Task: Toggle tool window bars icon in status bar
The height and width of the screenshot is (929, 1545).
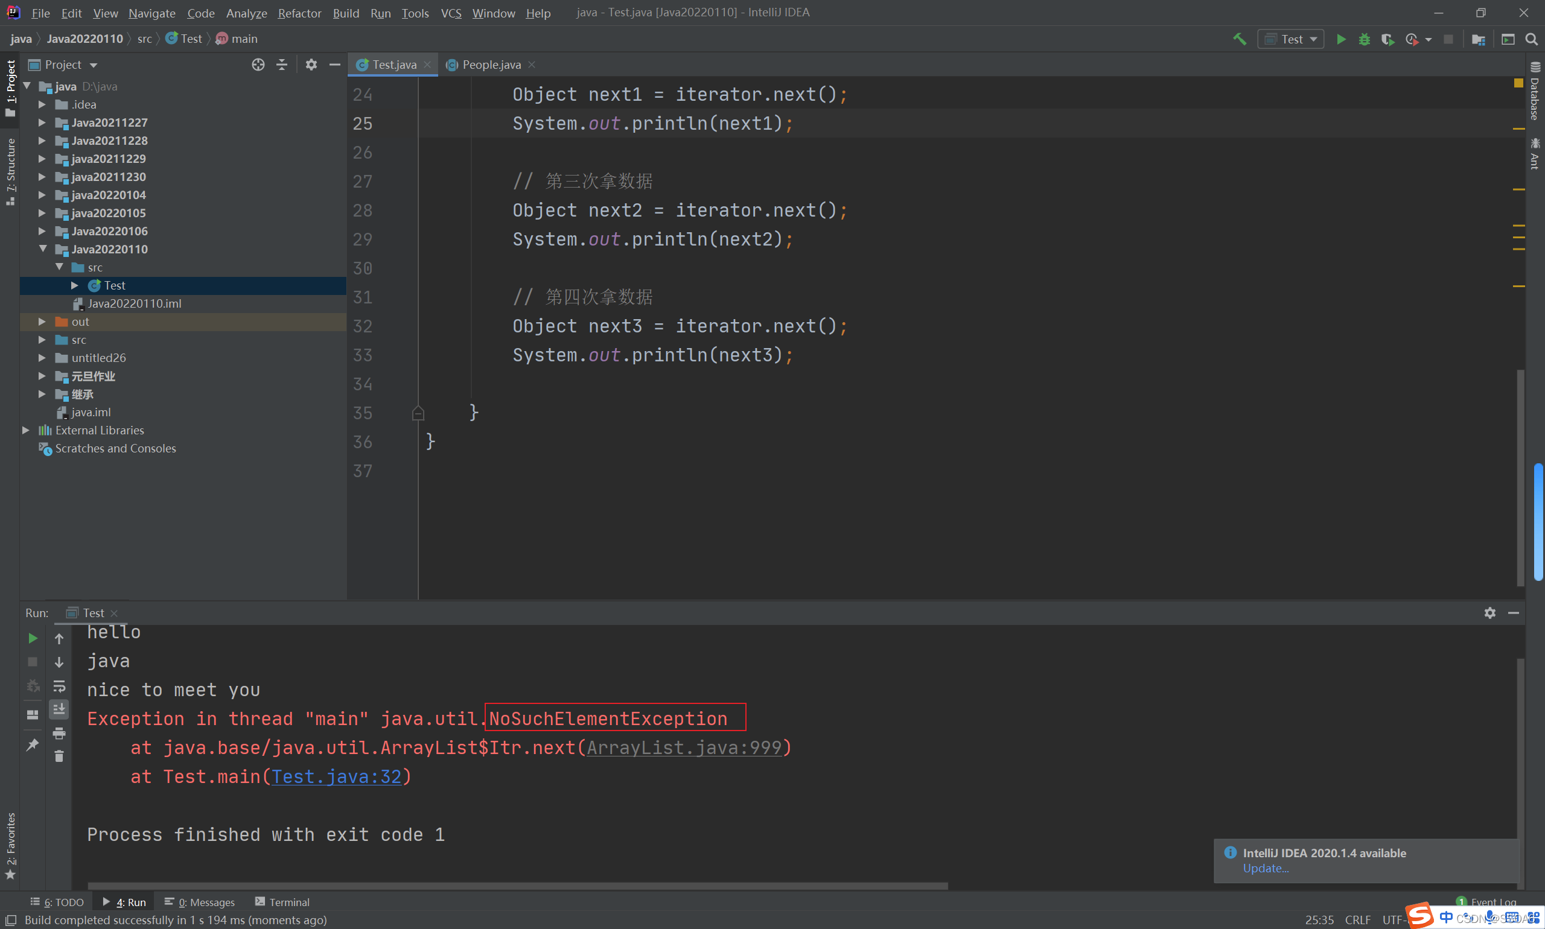Action: pyautogui.click(x=11, y=919)
